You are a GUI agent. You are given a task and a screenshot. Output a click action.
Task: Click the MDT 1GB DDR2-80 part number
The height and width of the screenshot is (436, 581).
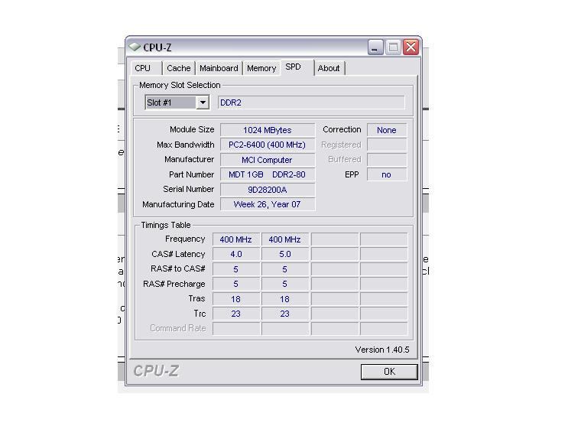click(x=268, y=174)
